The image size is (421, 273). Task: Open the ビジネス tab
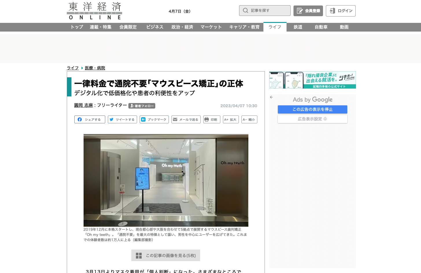[155, 27]
